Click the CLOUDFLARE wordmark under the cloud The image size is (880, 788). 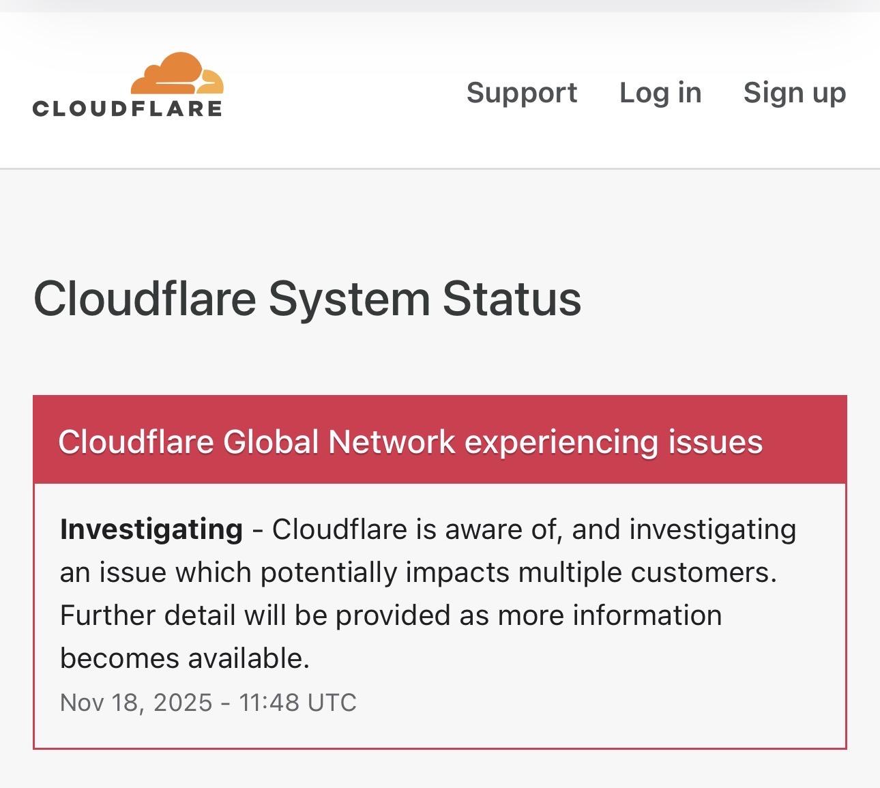[128, 108]
